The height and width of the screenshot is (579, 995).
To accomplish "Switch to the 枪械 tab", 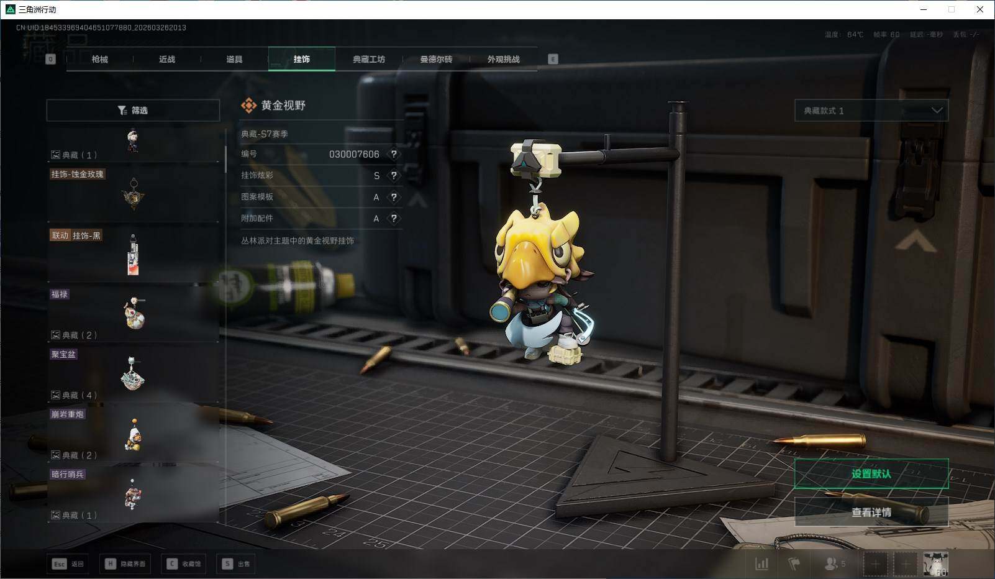I will pyautogui.click(x=100, y=59).
